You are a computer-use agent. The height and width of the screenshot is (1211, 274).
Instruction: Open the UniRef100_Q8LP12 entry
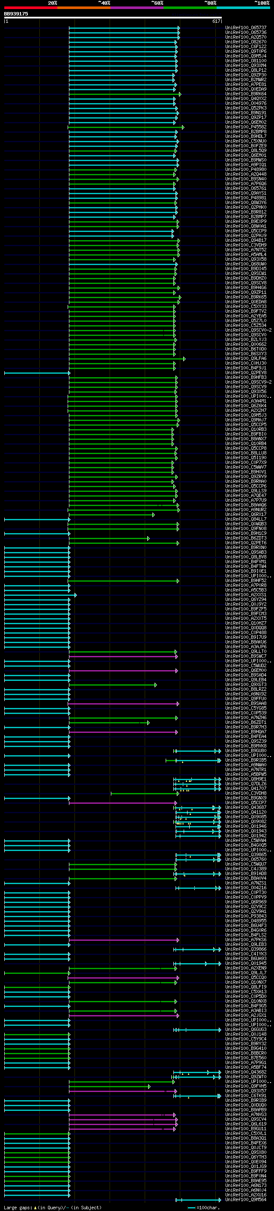coord(245,70)
